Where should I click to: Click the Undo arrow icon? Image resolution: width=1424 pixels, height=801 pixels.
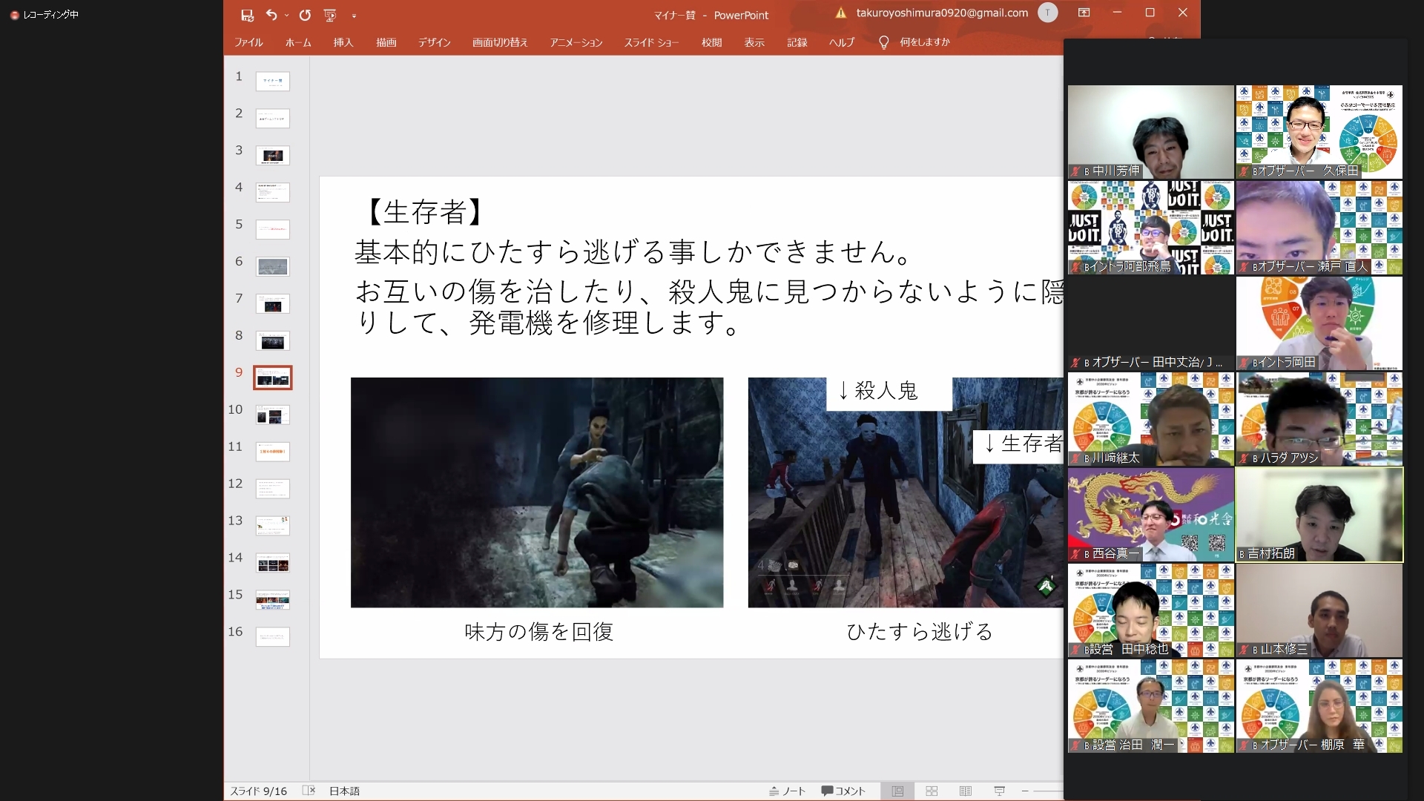(x=271, y=15)
